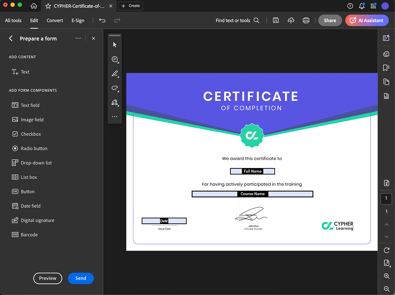Go to next page with the down chevron
This screenshot has height=295, width=395.
click(x=386, y=236)
